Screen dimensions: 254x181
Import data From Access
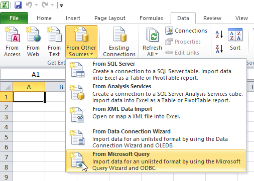(12, 42)
